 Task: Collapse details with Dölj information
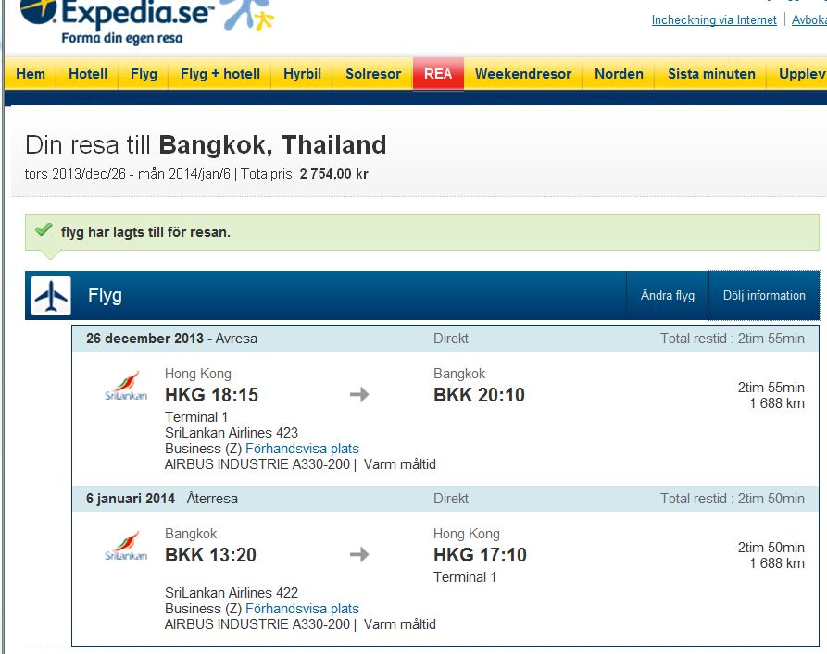pos(764,296)
